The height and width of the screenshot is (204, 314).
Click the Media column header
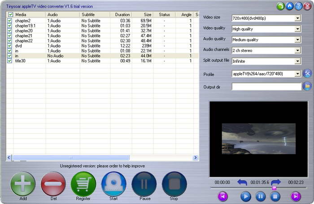[x=30, y=14]
